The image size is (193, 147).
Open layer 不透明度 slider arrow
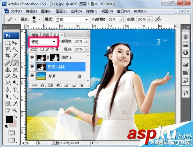[86, 41]
